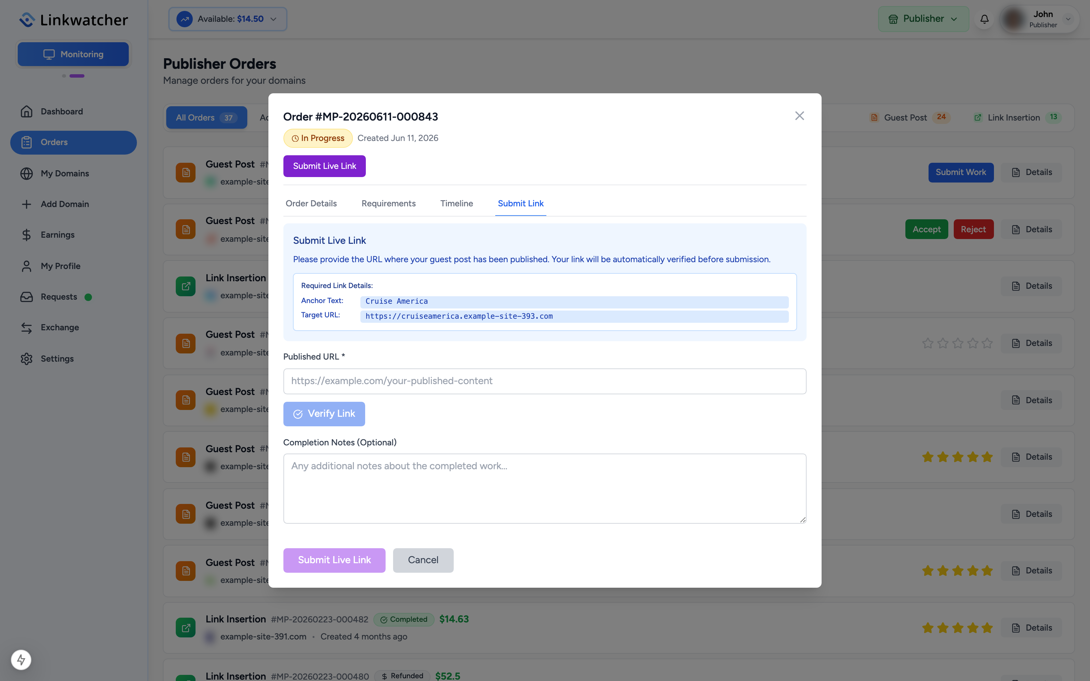The height and width of the screenshot is (681, 1090).
Task: Click the Requests inbox icon
Action: [27, 297]
